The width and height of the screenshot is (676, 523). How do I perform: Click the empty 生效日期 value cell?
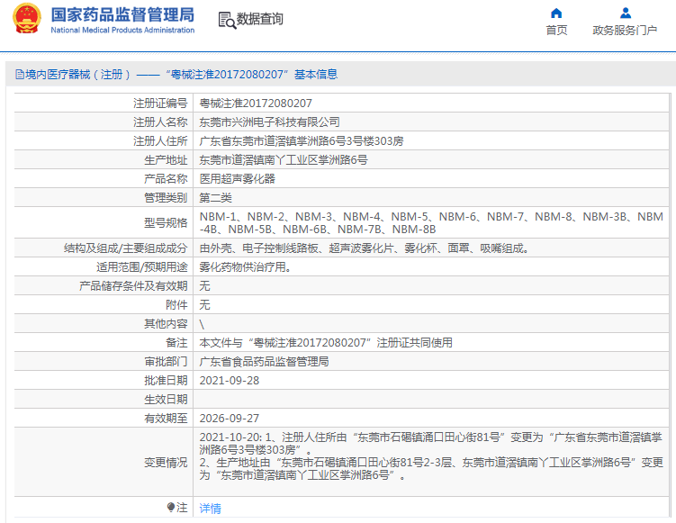(431, 400)
